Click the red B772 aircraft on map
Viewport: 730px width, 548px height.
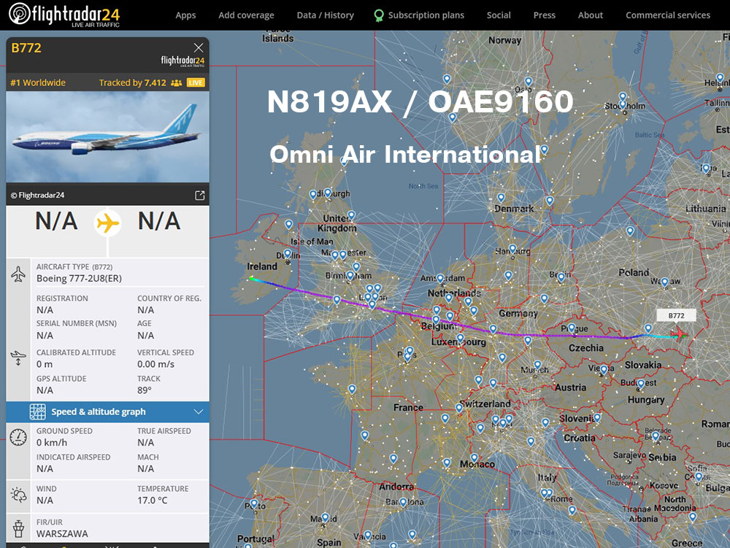[x=679, y=334]
